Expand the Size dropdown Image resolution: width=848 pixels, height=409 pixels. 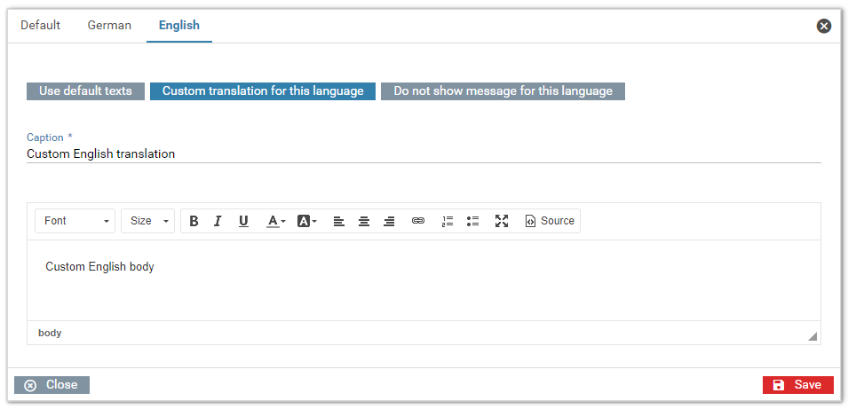click(x=147, y=221)
